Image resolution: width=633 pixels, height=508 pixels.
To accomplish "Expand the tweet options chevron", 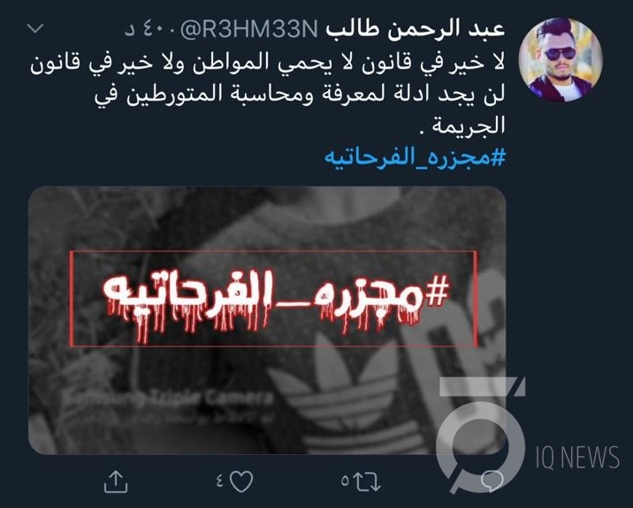I will (35, 28).
